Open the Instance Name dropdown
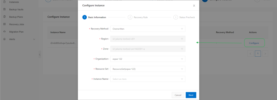Viewport: 277px width, 100px height. (x=148, y=79)
